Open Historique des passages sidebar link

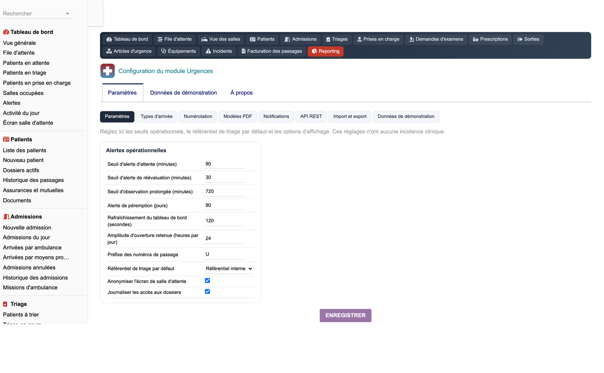(33, 180)
